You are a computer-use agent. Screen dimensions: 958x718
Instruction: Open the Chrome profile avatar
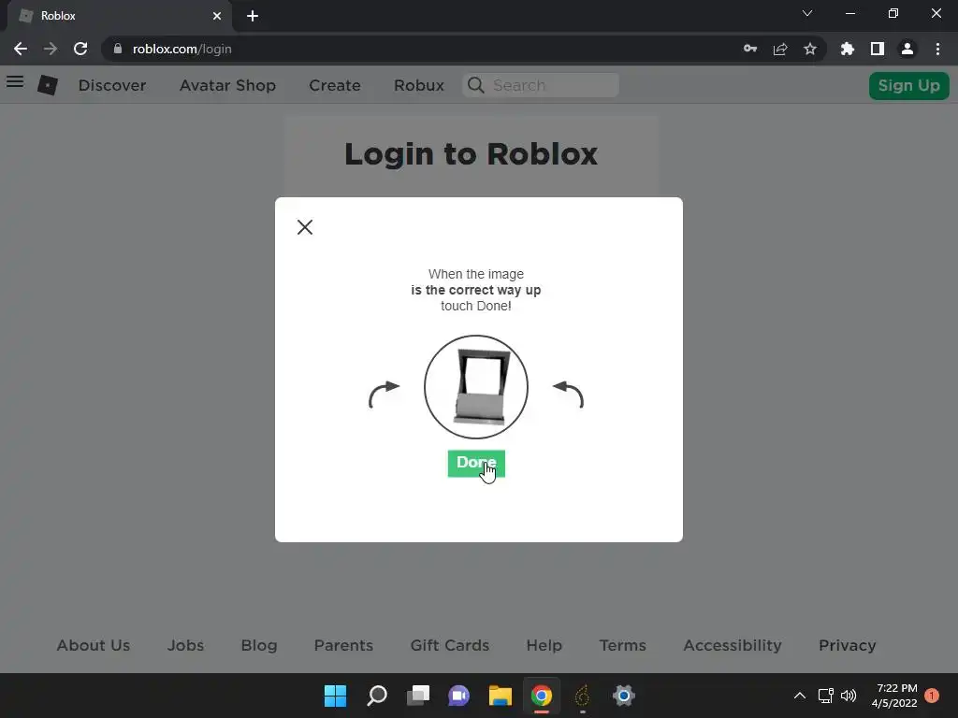pyautogui.click(x=907, y=49)
